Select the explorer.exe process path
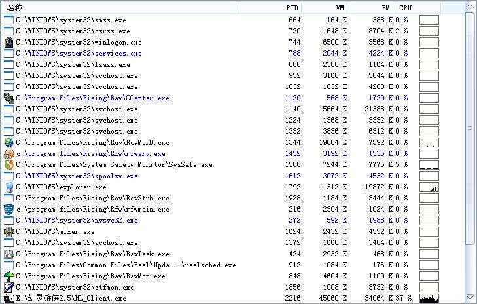Screen dimensions: 477x304 [x=61, y=187]
